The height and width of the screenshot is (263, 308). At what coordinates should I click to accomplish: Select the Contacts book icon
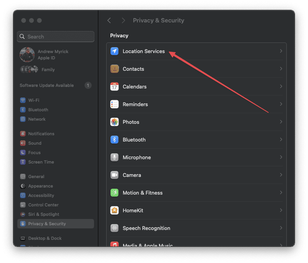114,69
